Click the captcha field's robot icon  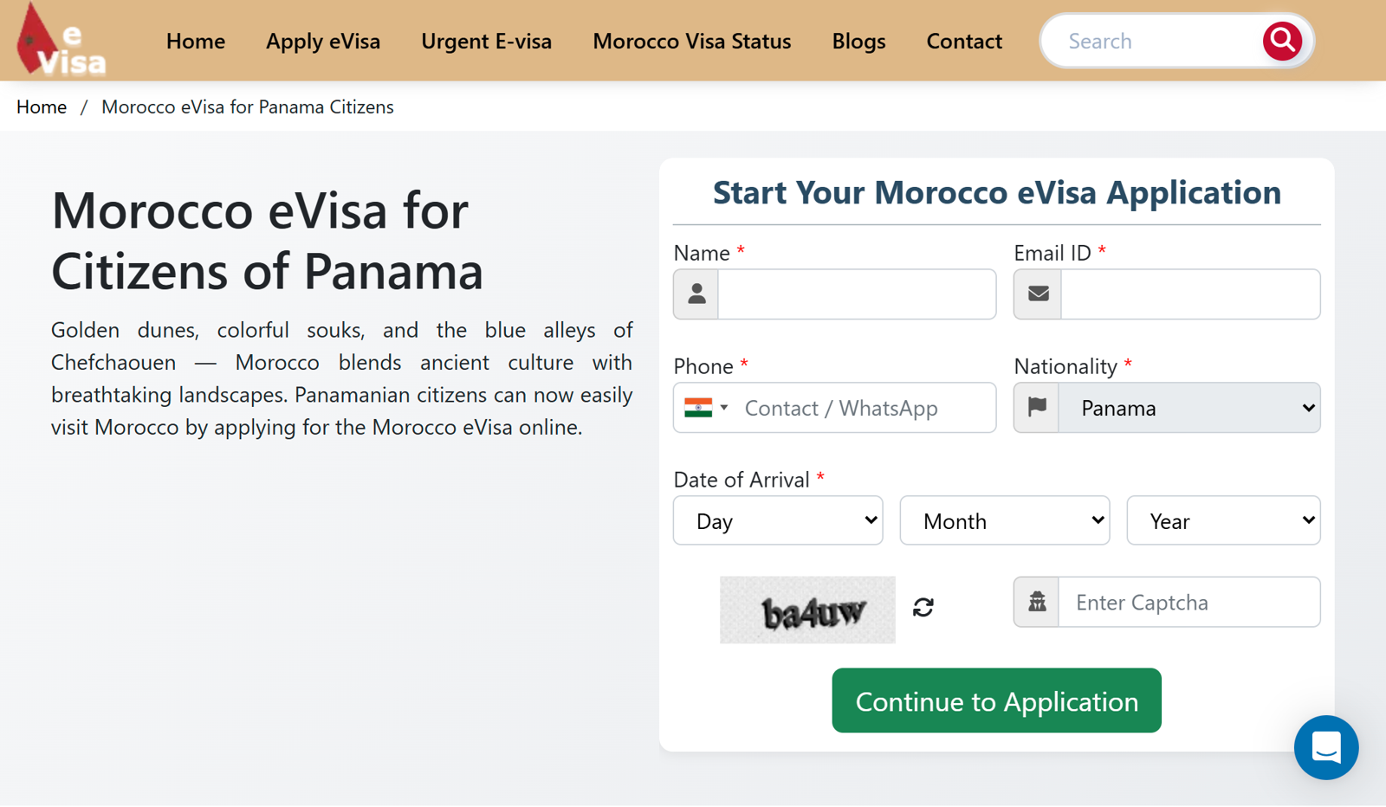point(1037,602)
